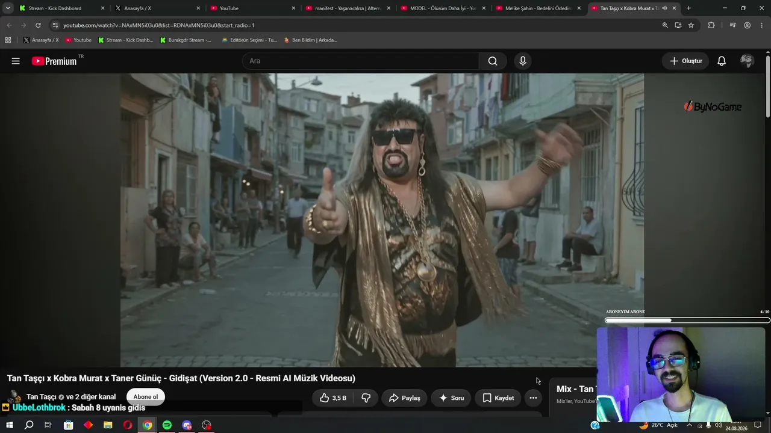Reload the page in Chrome
Screen dimensions: 771x433
click(38, 25)
